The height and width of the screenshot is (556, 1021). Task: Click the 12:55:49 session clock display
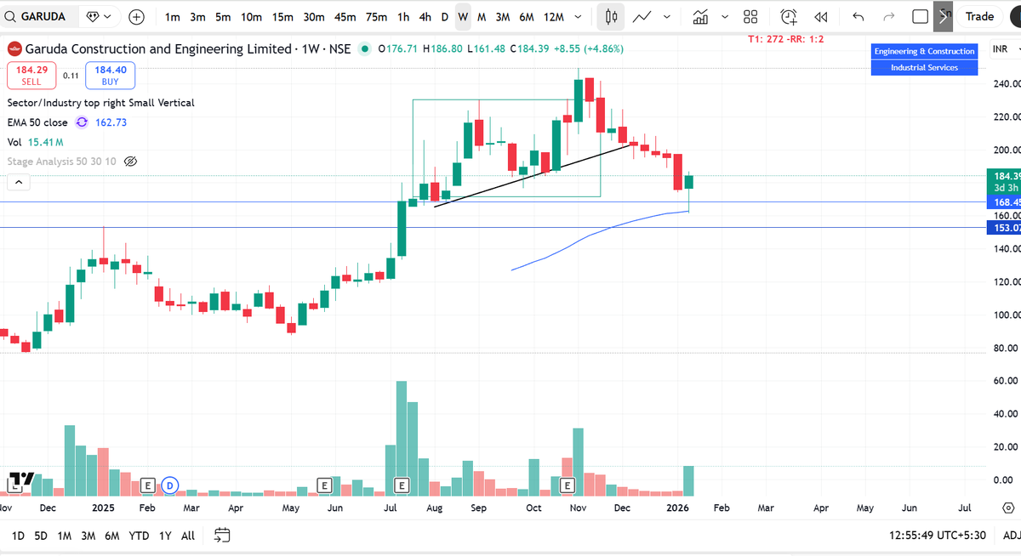click(937, 536)
